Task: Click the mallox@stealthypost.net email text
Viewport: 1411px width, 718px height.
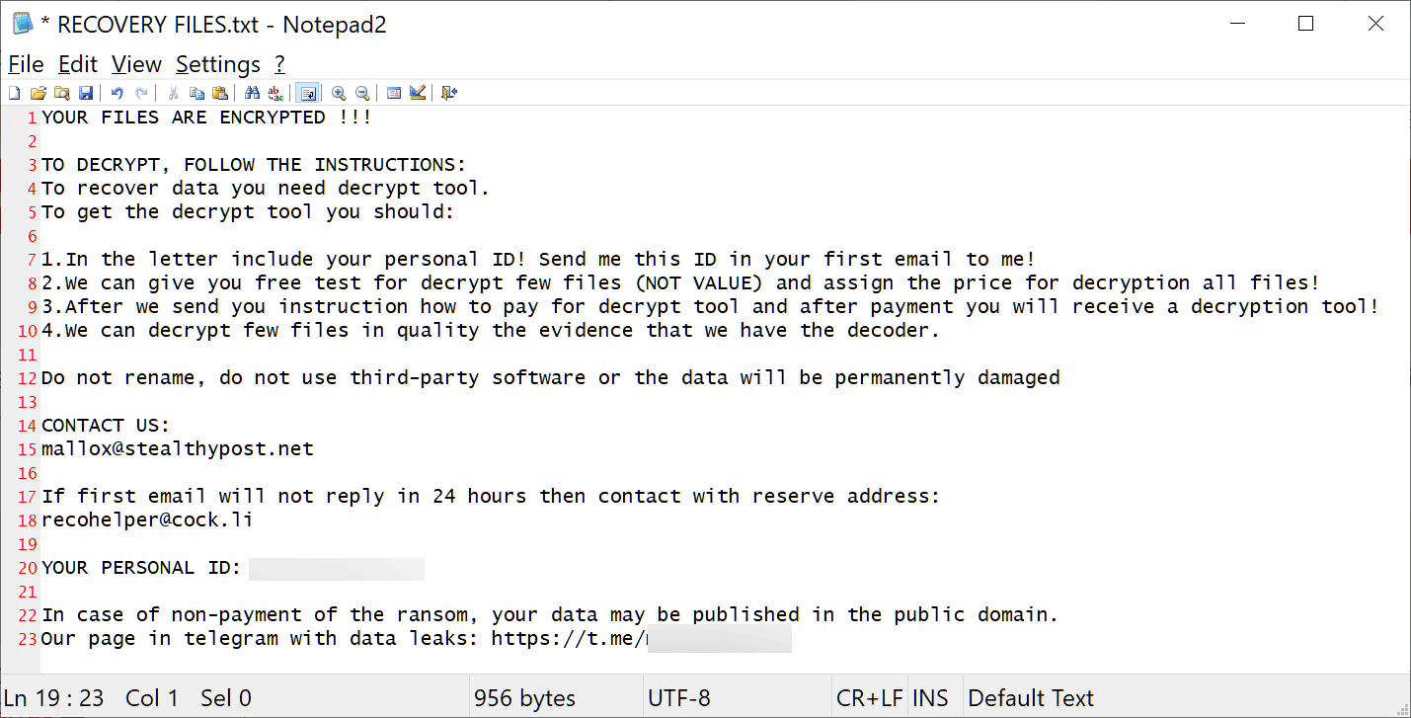Action: point(178,449)
